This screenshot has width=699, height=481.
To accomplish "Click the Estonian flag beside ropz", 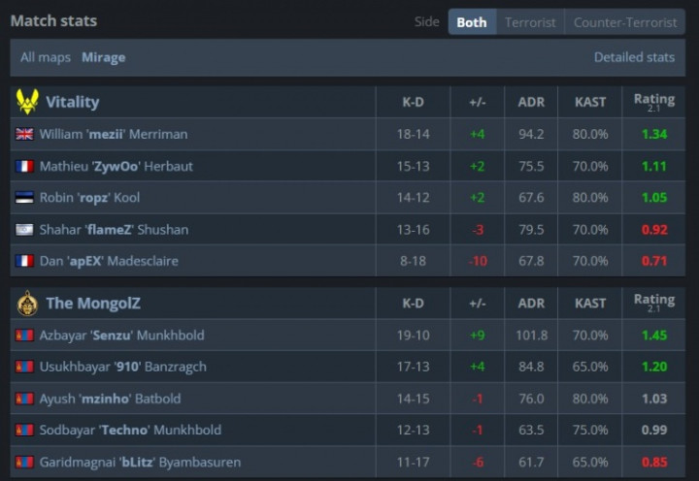I will click(24, 198).
